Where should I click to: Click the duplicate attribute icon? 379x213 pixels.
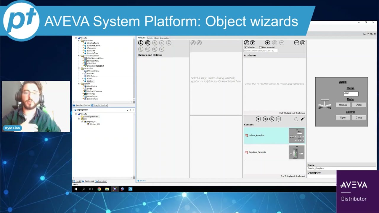click(x=274, y=43)
